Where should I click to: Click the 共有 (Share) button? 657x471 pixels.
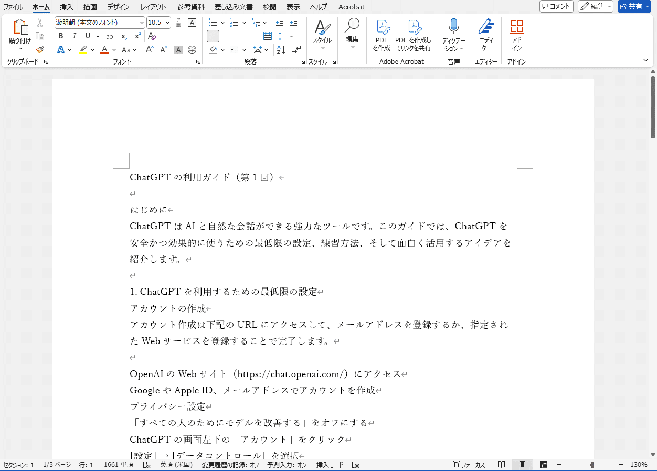pos(634,6)
